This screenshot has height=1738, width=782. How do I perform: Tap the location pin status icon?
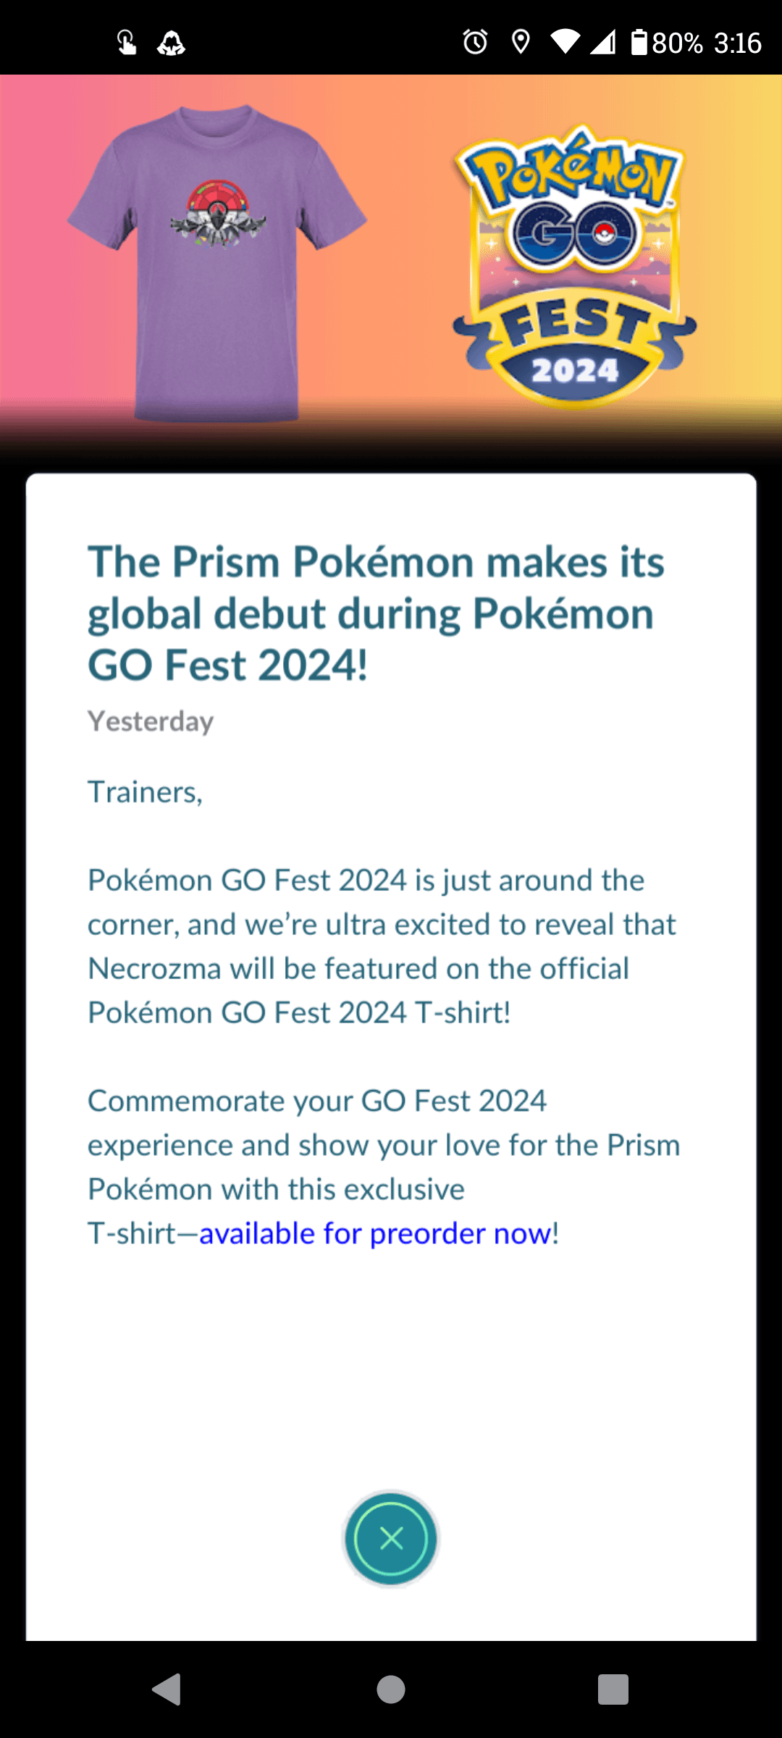point(520,42)
